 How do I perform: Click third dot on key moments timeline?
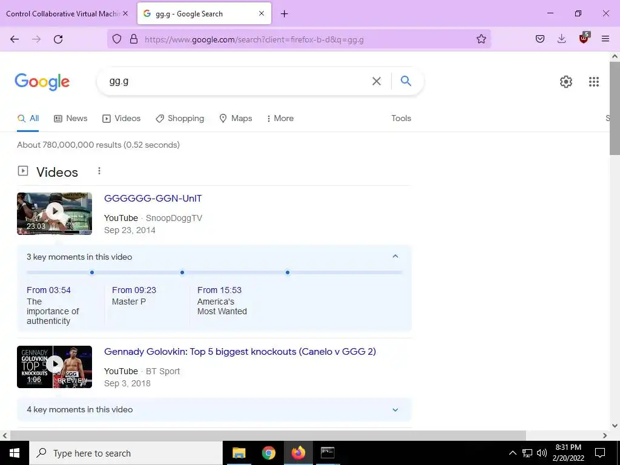[288, 272]
